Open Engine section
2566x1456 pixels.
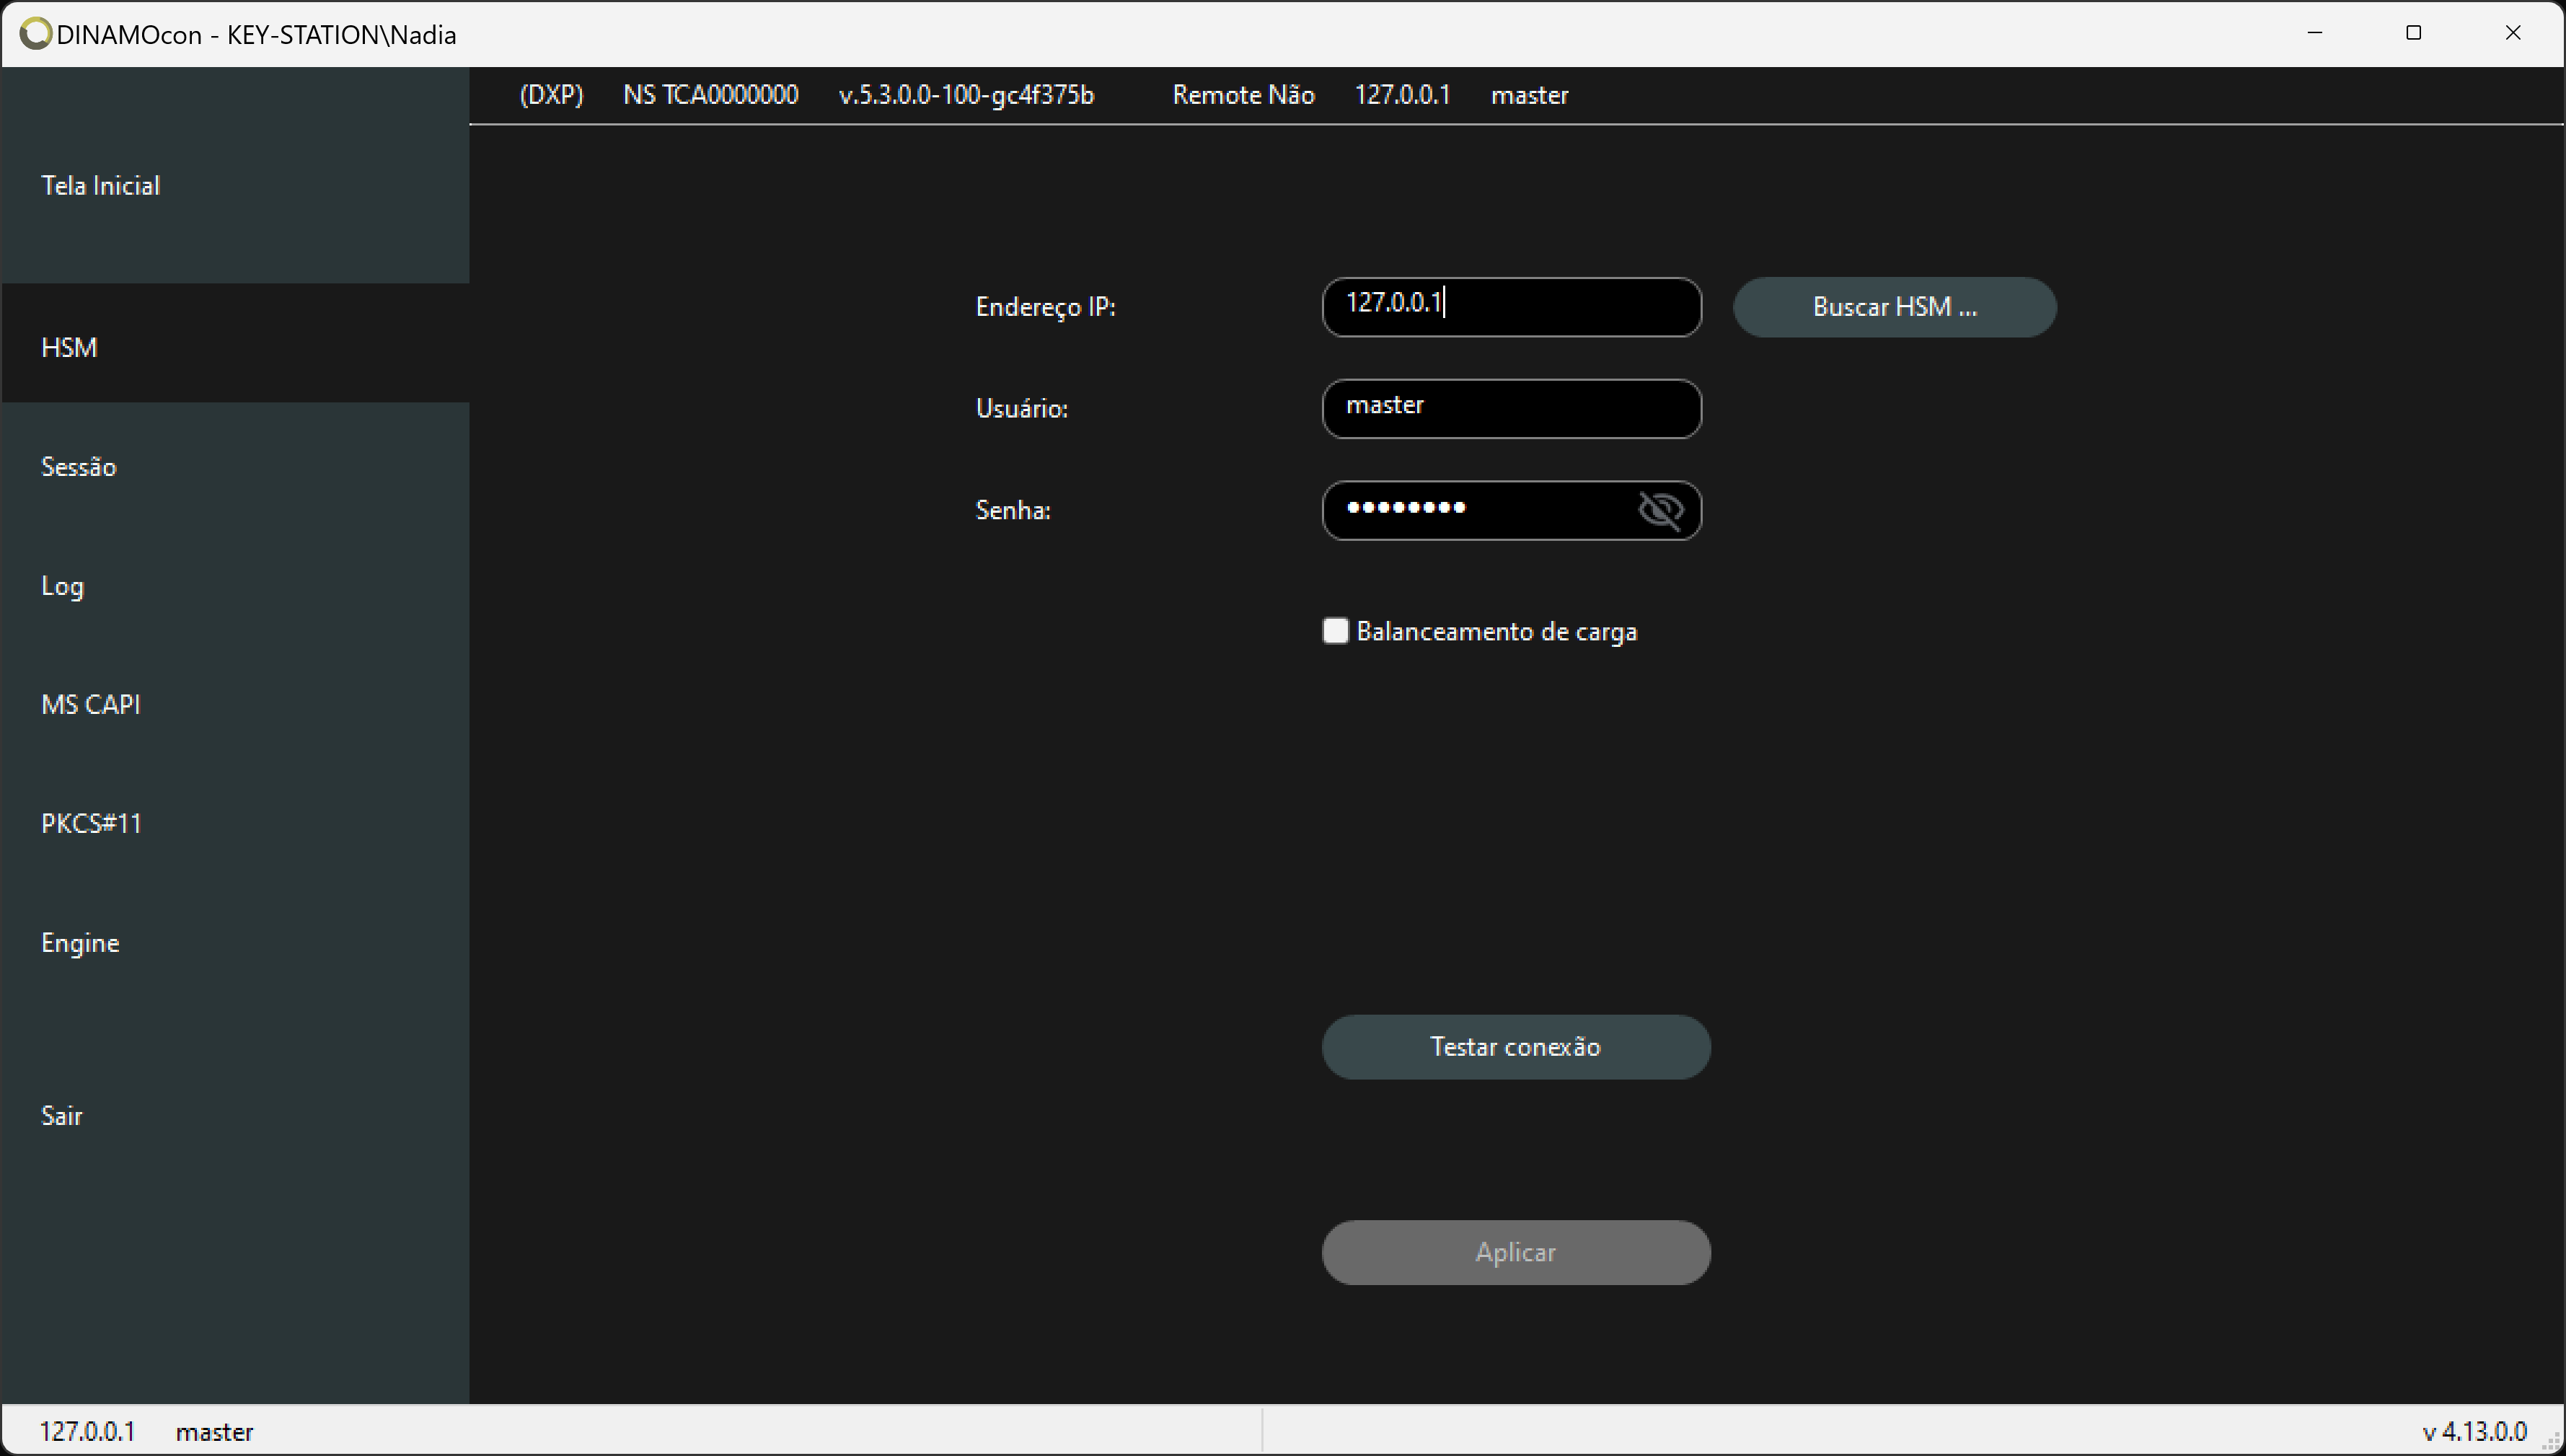[236, 942]
